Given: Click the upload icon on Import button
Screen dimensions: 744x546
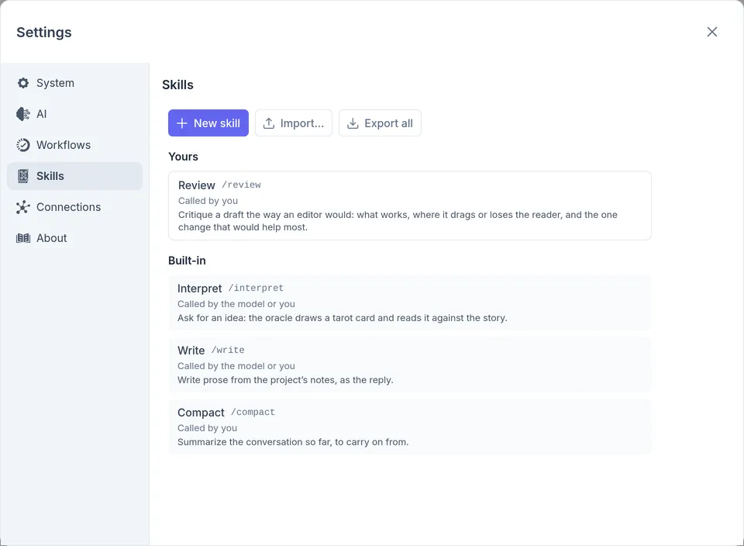Looking at the screenshot, I should (x=269, y=123).
